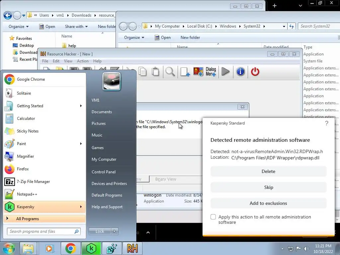Click Resource Hacker Find magnifier icon
Viewport: 340px width, 255px height.
tap(170, 72)
